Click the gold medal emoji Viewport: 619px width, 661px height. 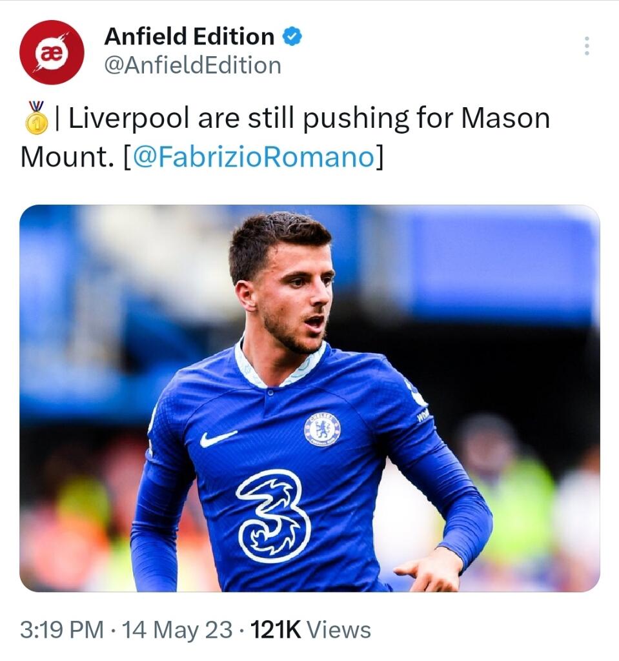tap(36, 117)
